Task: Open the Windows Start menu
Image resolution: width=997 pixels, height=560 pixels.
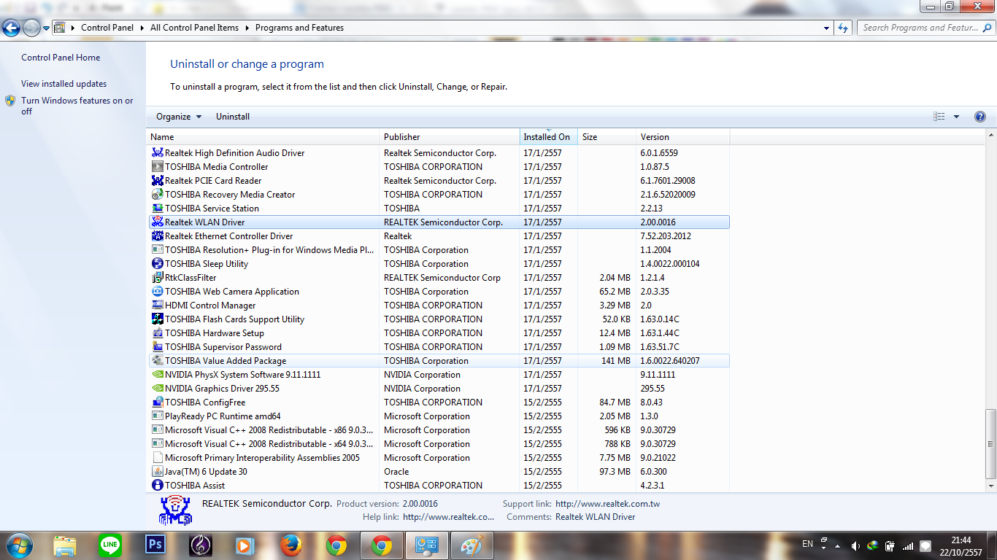Action: [19, 545]
